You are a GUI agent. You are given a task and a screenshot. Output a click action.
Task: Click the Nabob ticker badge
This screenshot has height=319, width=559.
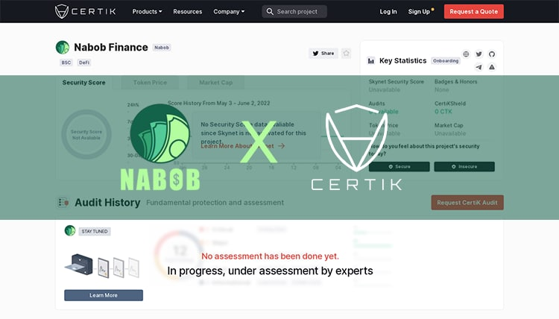pos(162,48)
